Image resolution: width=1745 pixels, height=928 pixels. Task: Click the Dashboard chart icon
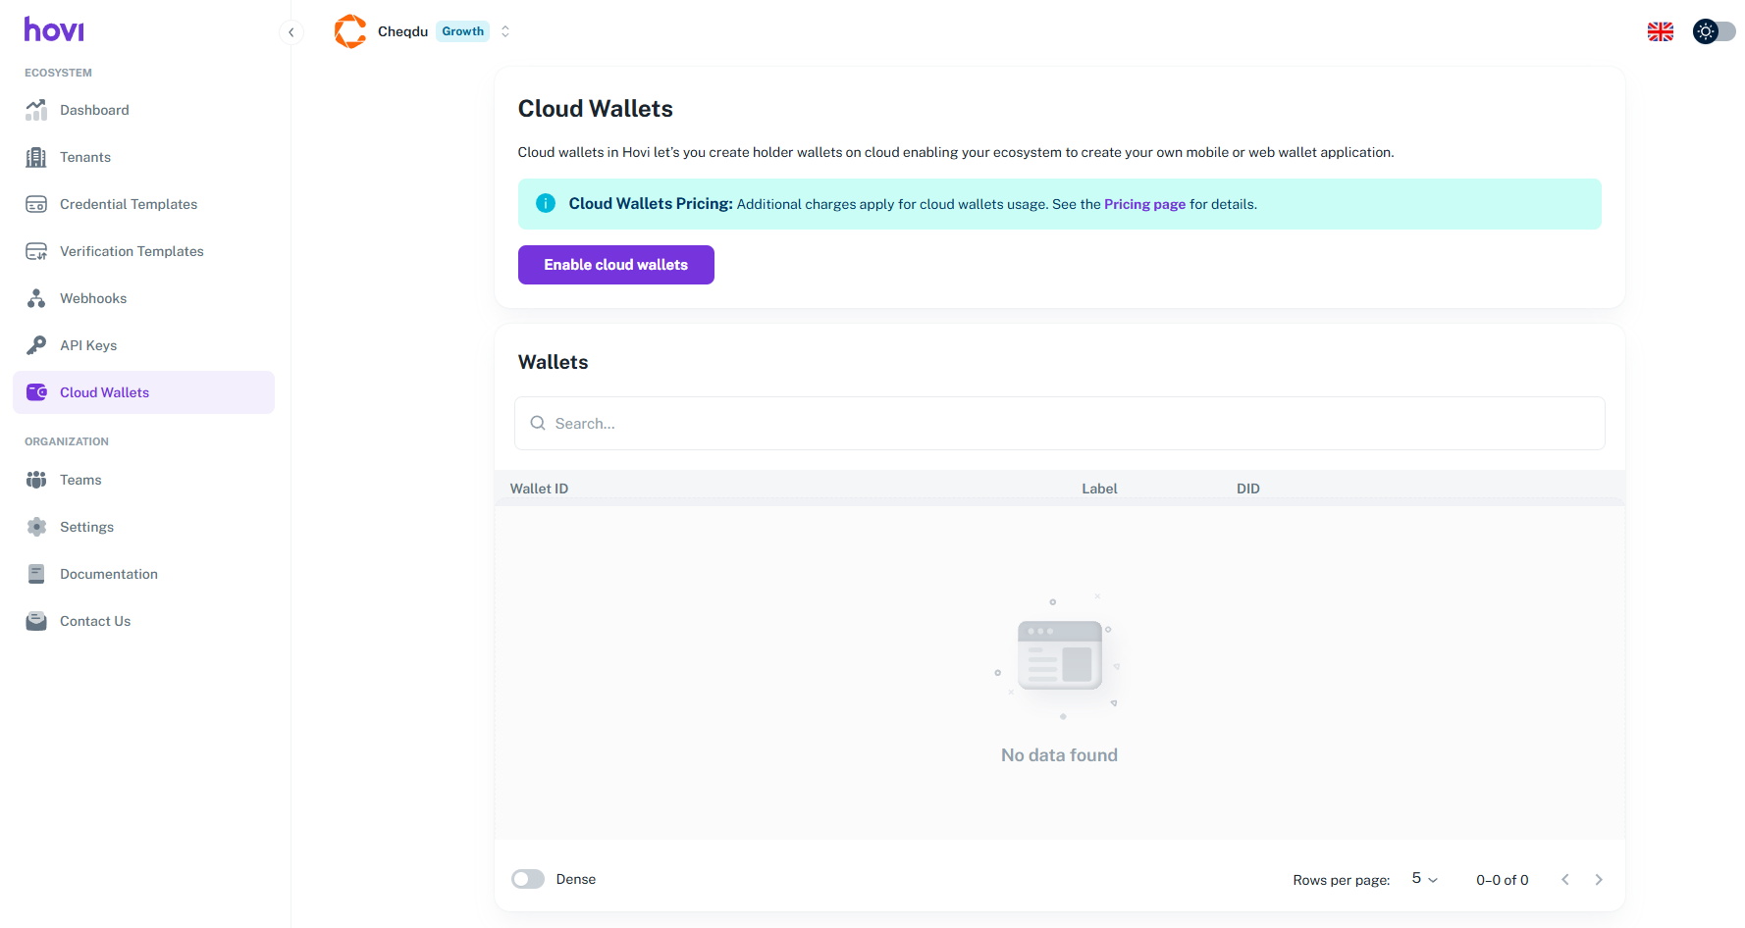click(36, 110)
